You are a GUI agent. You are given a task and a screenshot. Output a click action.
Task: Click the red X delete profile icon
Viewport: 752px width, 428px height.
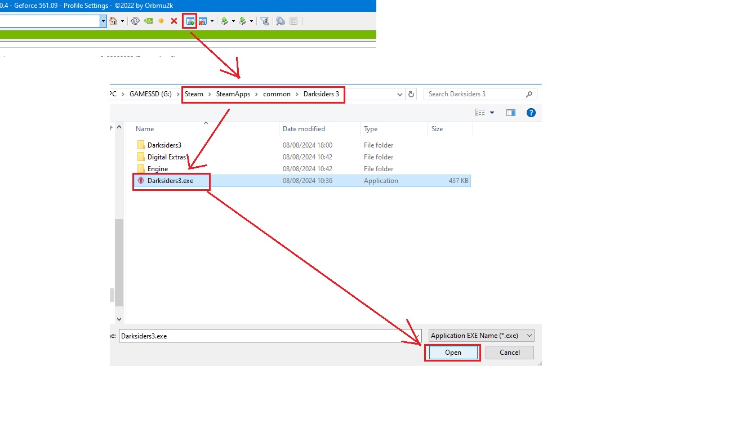pyautogui.click(x=174, y=21)
